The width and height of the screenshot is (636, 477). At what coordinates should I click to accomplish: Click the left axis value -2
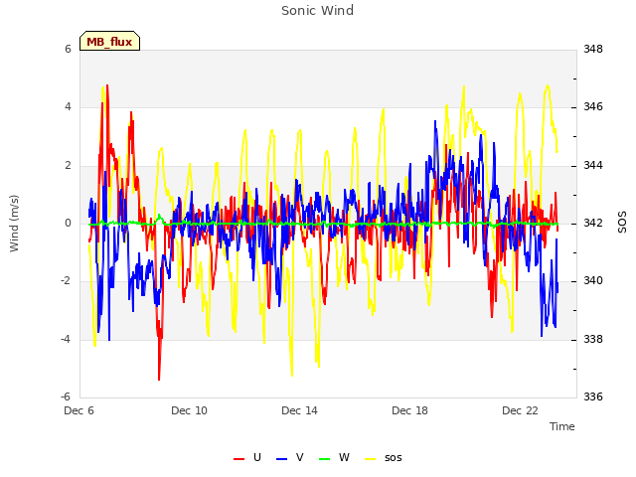[x=66, y=280]
